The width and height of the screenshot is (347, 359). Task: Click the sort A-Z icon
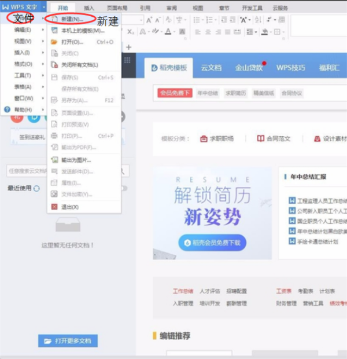(x=258, y=20)
